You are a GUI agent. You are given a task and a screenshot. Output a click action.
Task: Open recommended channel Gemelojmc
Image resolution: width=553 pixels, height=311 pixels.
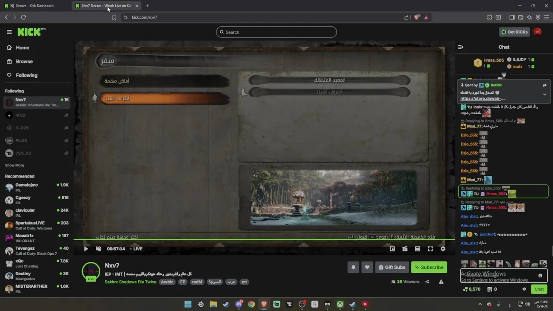point(37,187)
